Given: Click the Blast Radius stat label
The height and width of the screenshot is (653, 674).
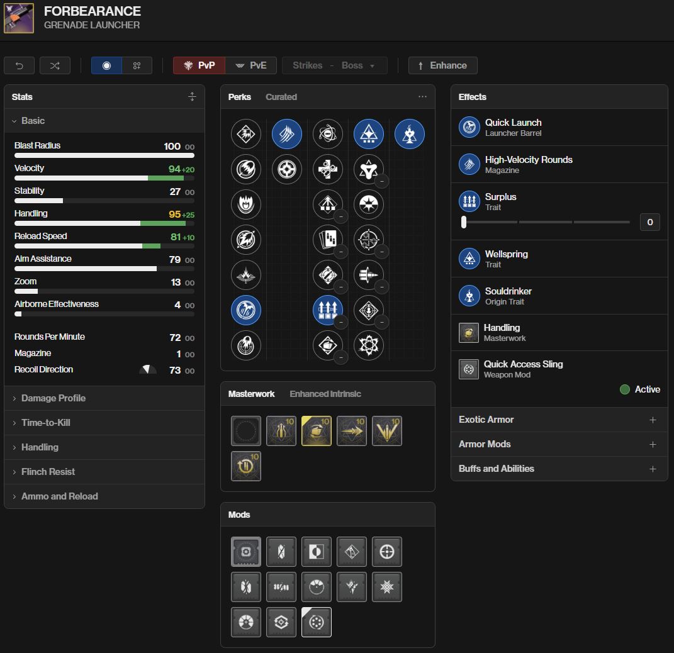Looking at the screenshot, I should tap(37, 146).
